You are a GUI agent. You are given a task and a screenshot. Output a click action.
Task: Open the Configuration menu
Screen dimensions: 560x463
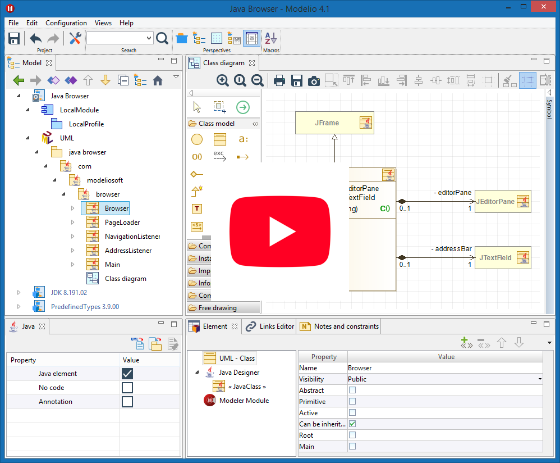click(x=66, y=23)
